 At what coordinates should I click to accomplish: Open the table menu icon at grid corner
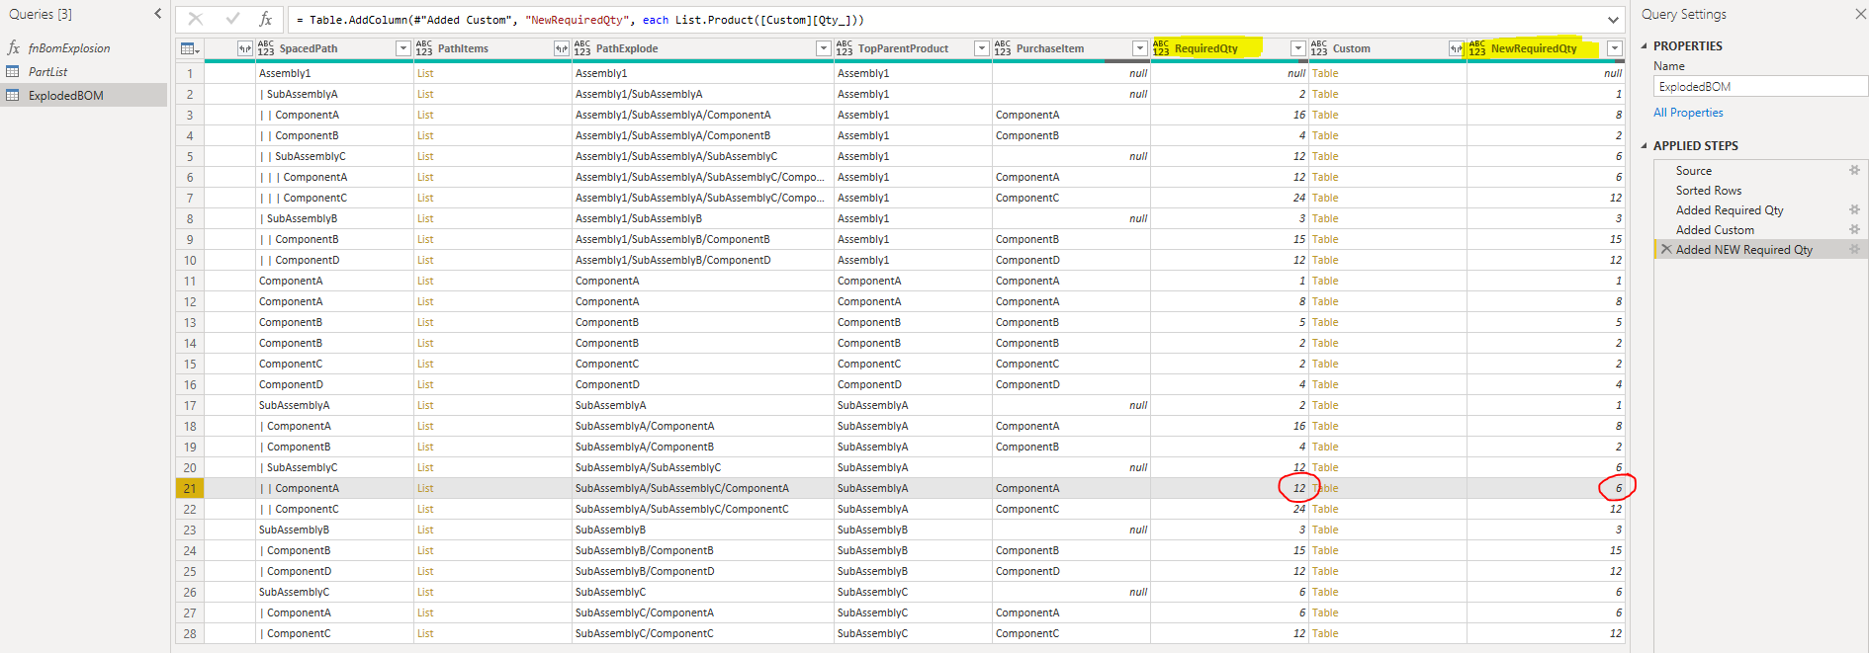pyautogui.click(x=189, y=48)
